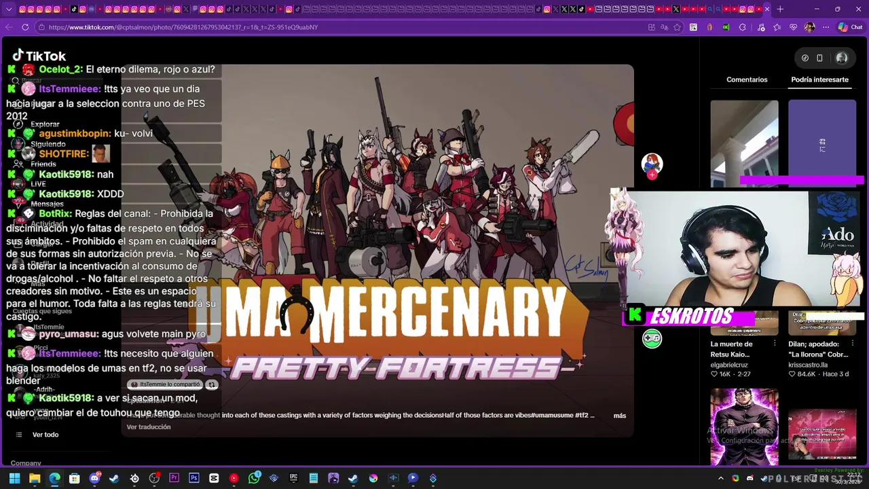Click the TikTok coins icon in header pill
The width and height of the screenshot is (869, 489).
(805, 58)
